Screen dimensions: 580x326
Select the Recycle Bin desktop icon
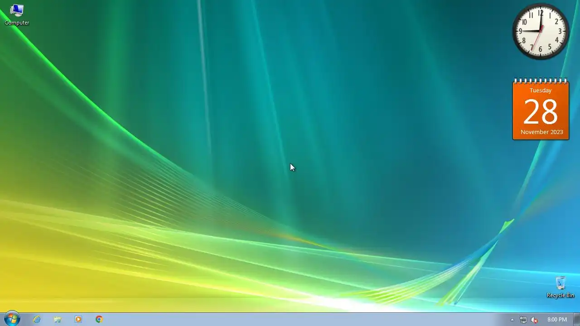point(561,287)
